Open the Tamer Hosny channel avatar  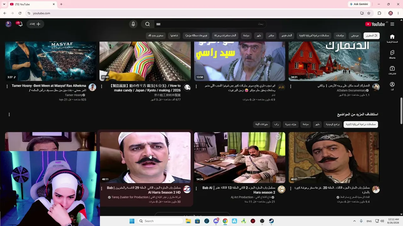pos(92,87)
